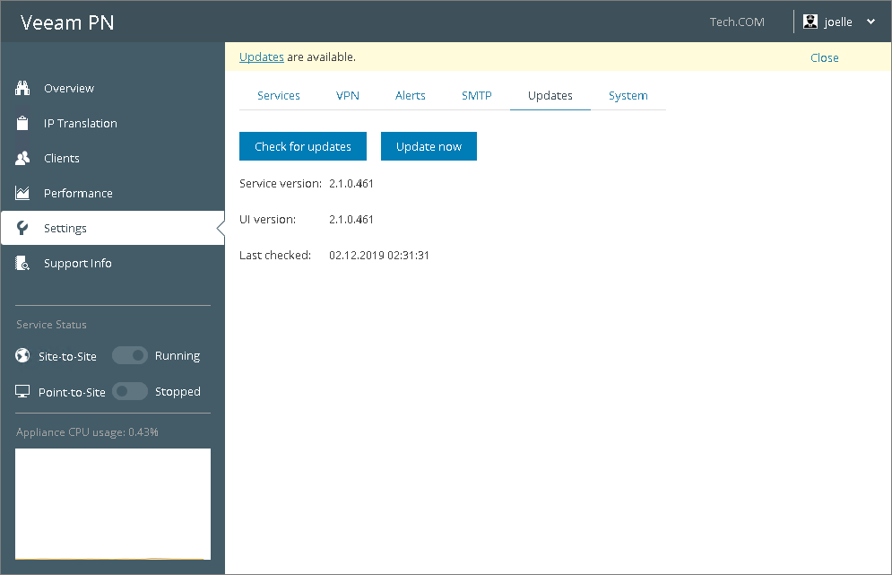Screen dimensions: 892x575
Task: Toggle the Site-to-Site service switch
Action: coord(130,356)
